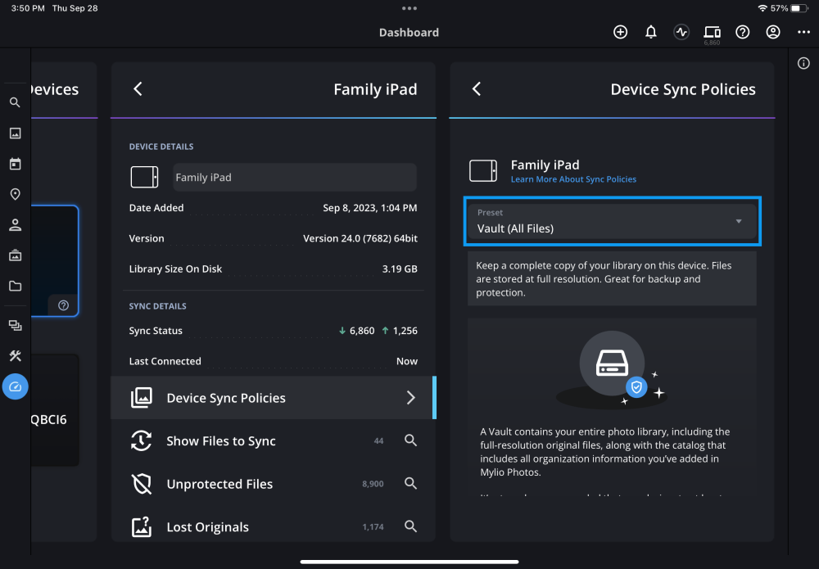The height and width of the screenshot is (569, 819).
Task: Open the Folders view in sidebar
Action: pos(15,286)
